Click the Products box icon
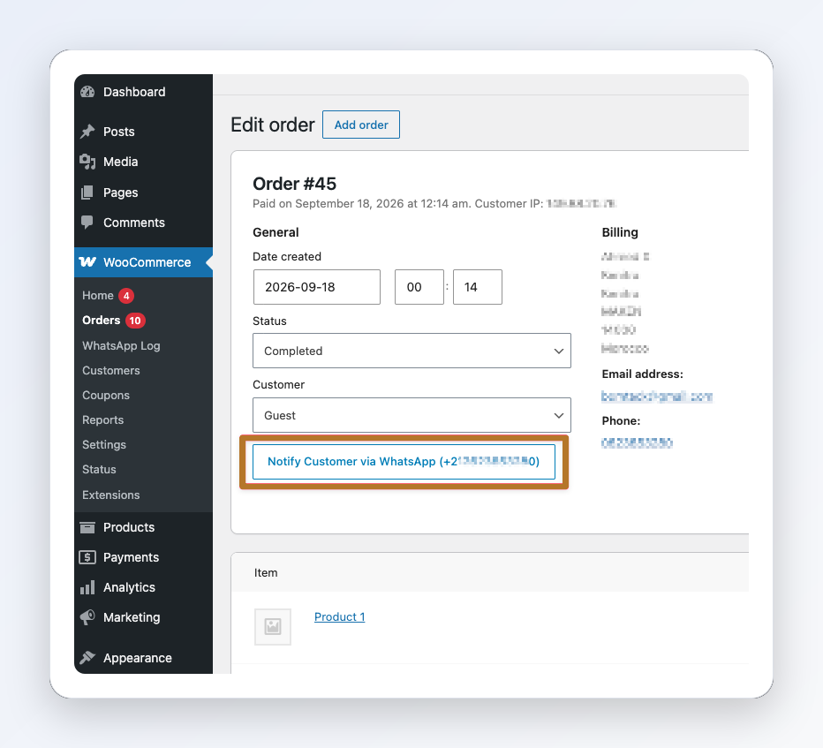Viewport: 823px width, 748px height. point(87,527)
